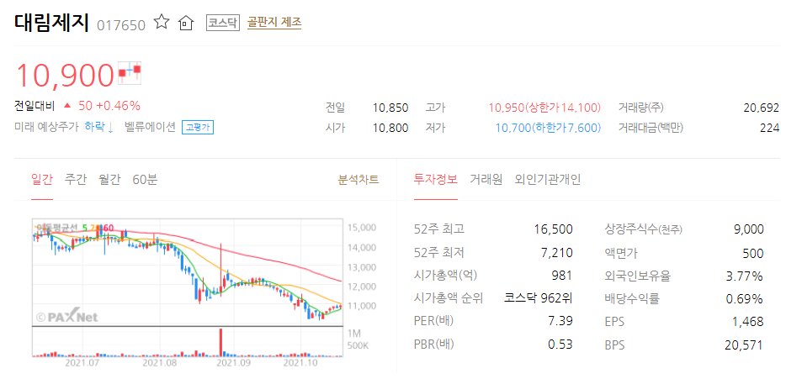Viewport: 786px width, 384px height.
Task: Click the 배당수익률 value 0.69%
Action: pos(745,299)
